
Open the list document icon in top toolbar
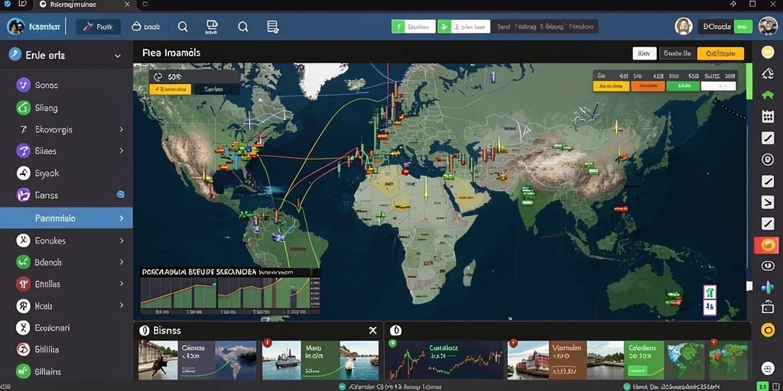[273, 27]
